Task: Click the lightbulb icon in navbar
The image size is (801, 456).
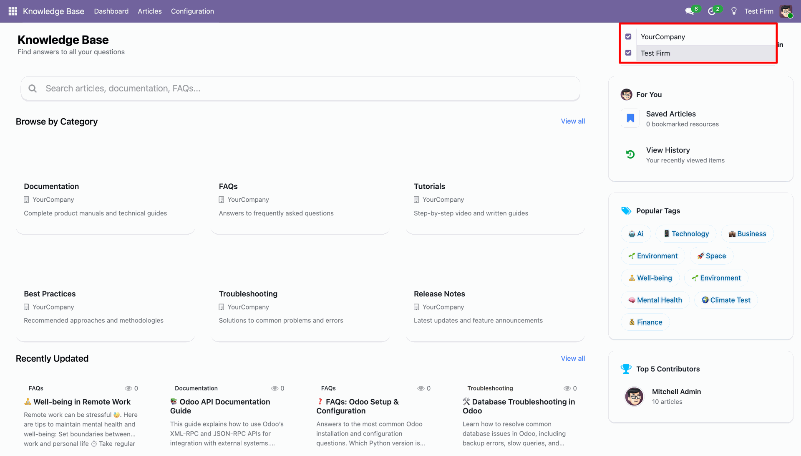Action: tap(734, 11)
